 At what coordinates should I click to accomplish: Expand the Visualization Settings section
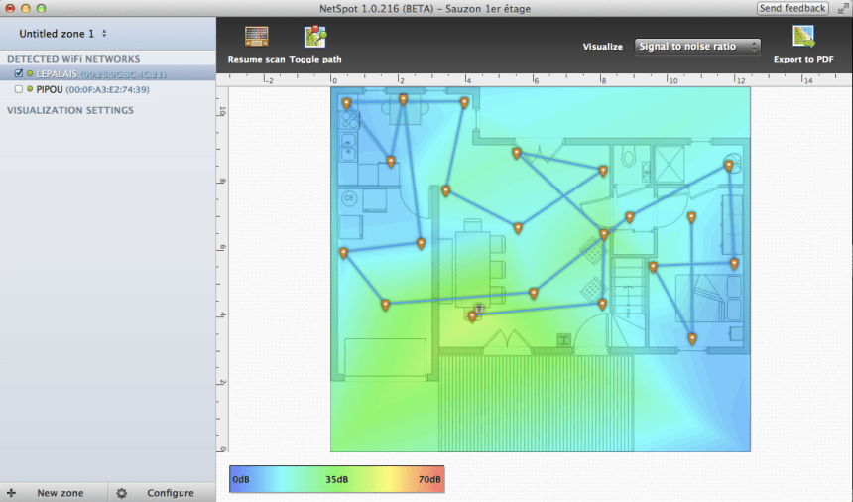[x=69, y=110]
